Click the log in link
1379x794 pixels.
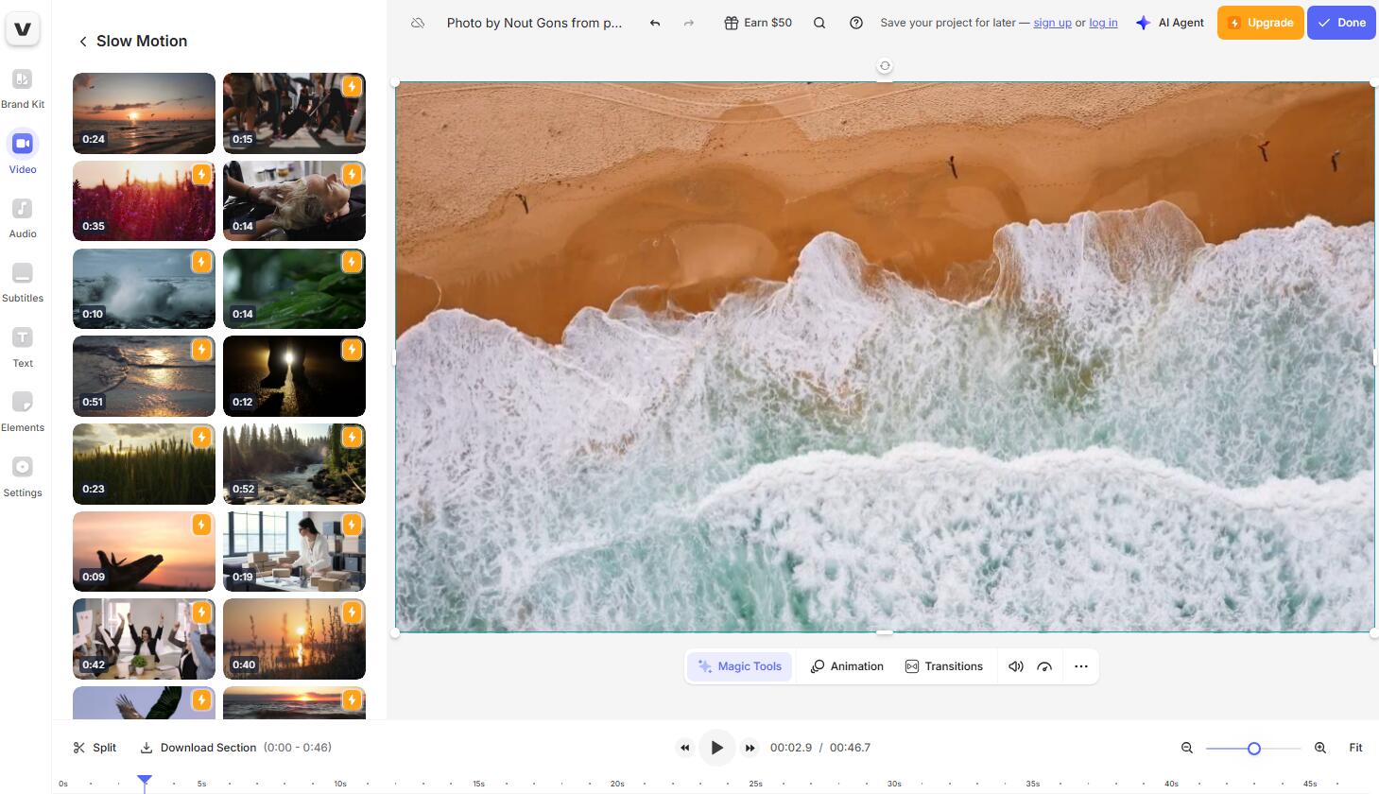[1103, 23]
